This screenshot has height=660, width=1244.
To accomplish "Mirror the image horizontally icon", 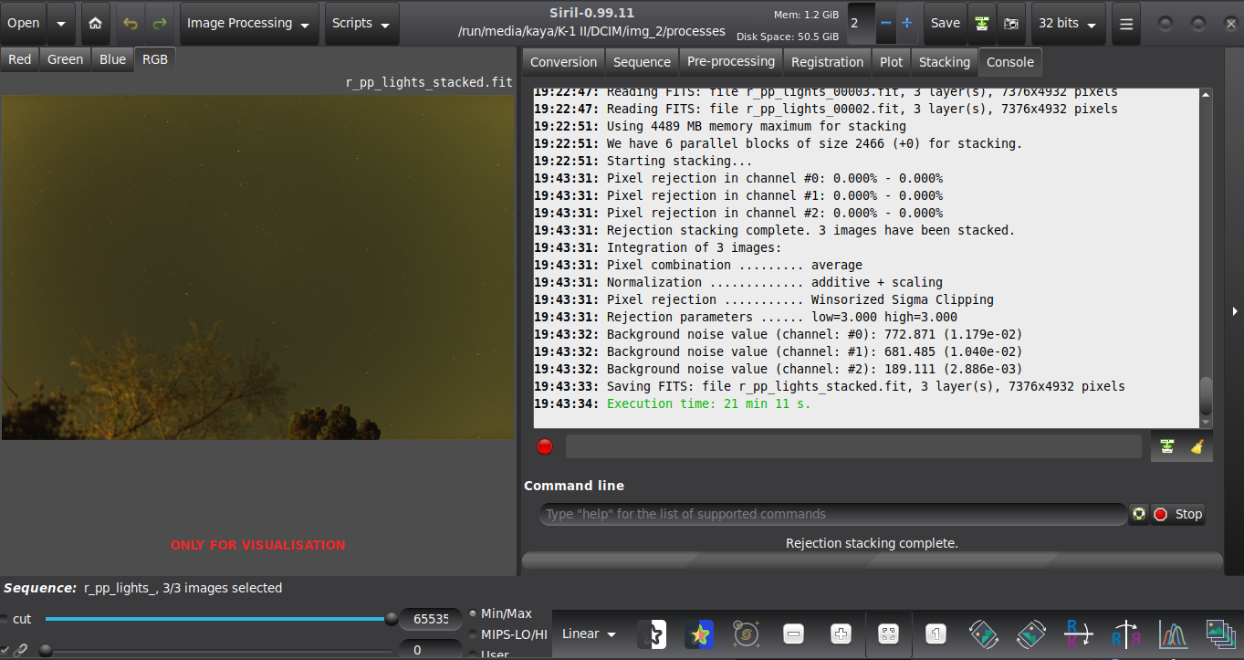I will tap(1078, 634).
